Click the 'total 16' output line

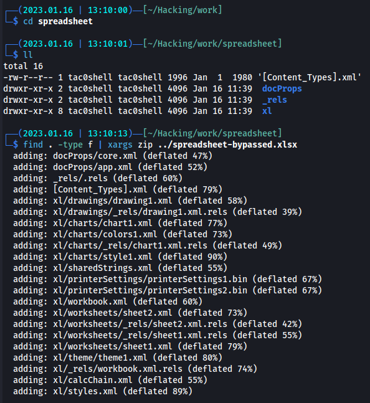coord(23,66)
